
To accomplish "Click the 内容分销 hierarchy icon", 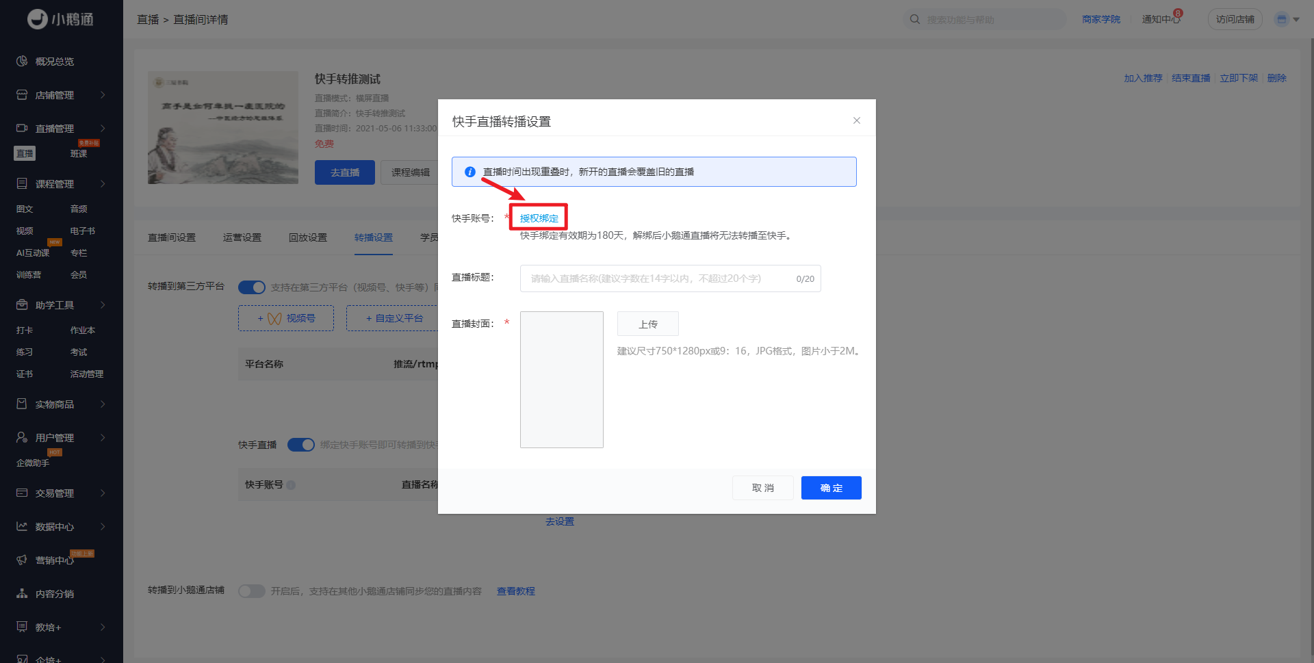I will point(22,594).
